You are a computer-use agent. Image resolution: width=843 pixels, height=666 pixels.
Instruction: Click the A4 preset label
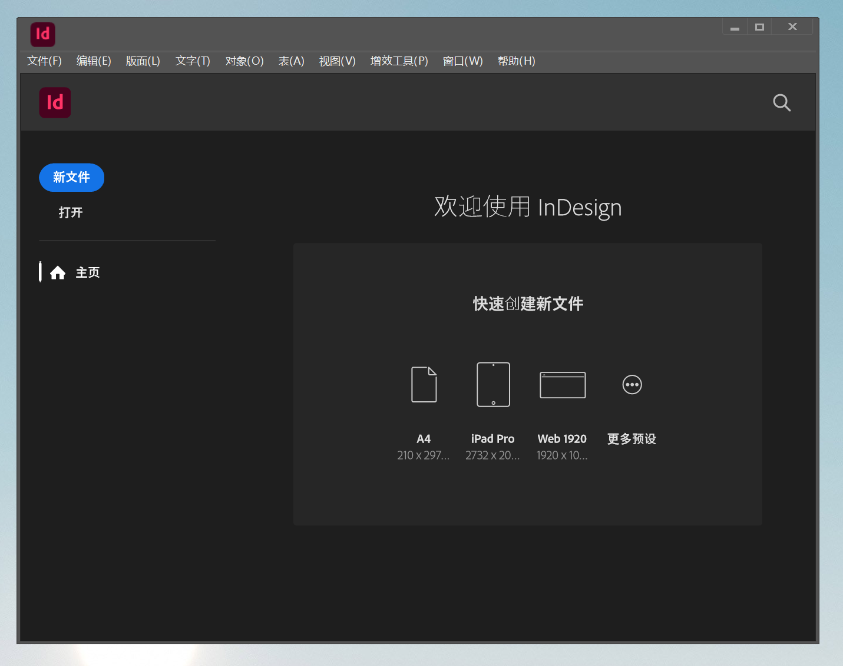424,439
